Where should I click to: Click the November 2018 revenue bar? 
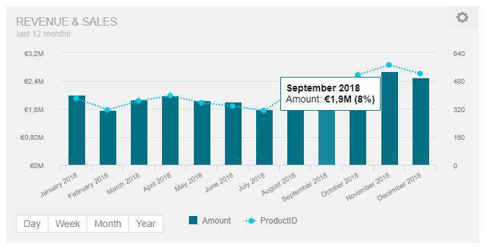pos(389,118)
